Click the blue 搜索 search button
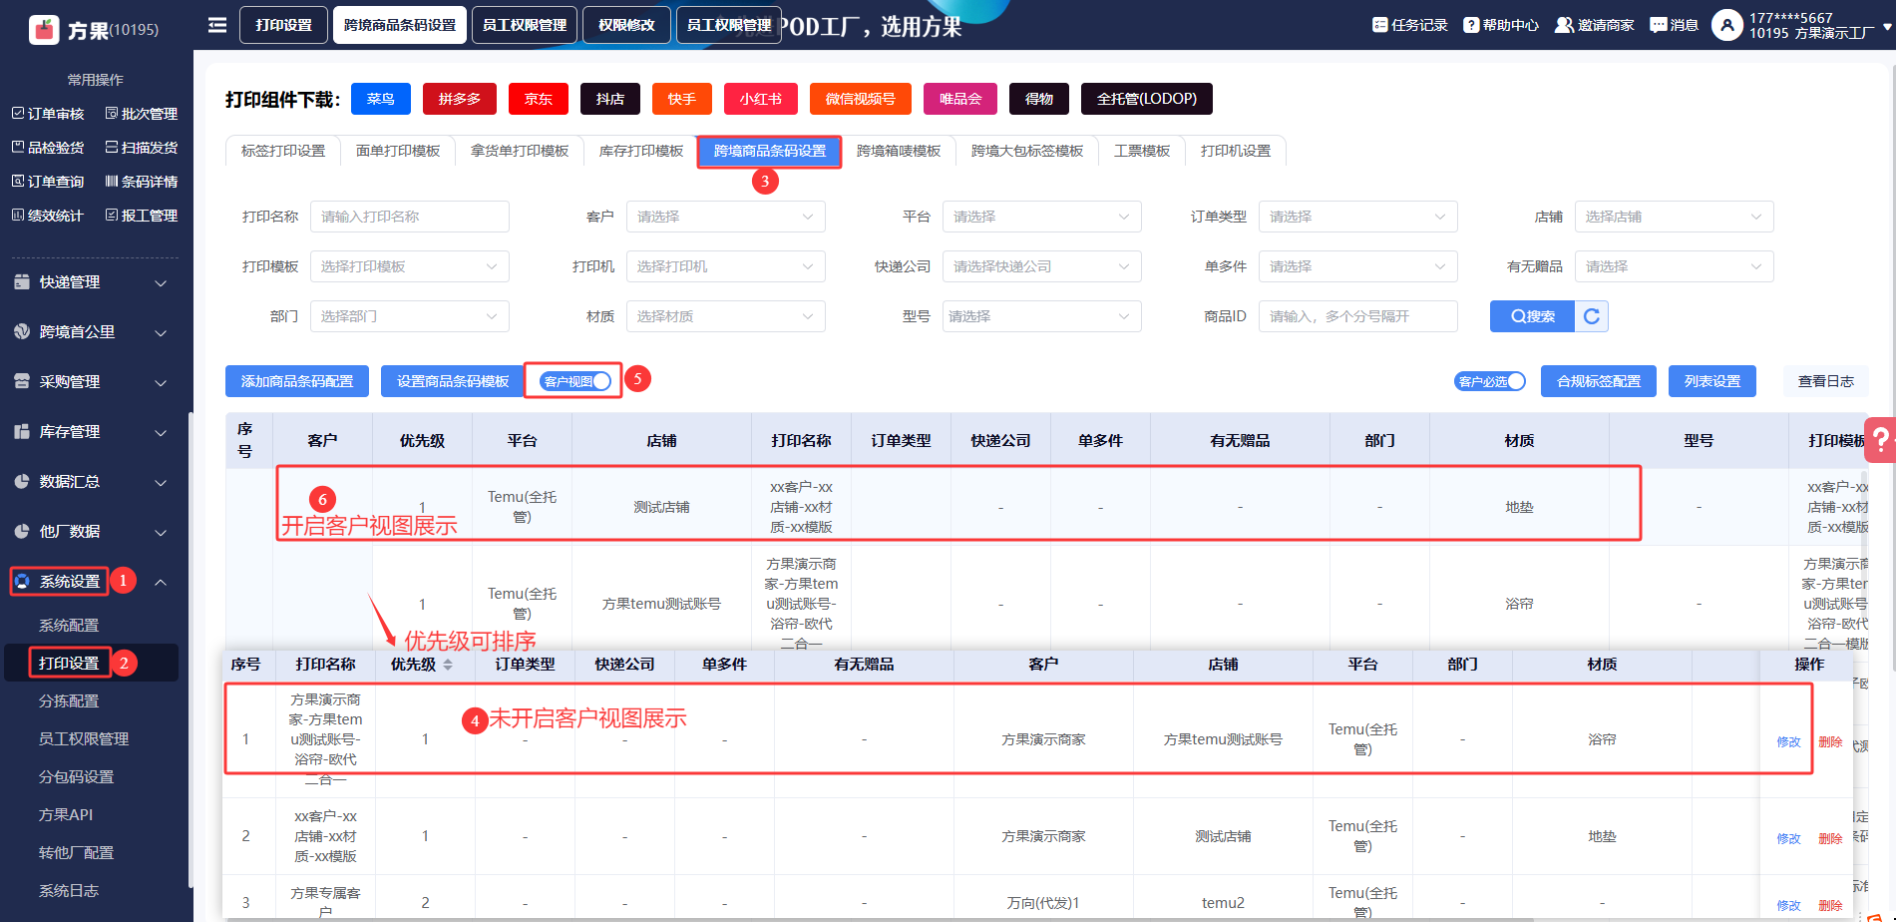 click(1532, 316)
